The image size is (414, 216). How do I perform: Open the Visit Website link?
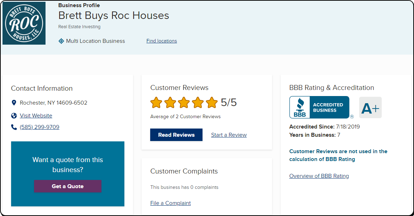(36, 116)
